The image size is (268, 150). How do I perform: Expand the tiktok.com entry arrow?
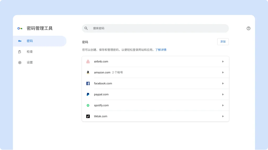click(223, 116)
